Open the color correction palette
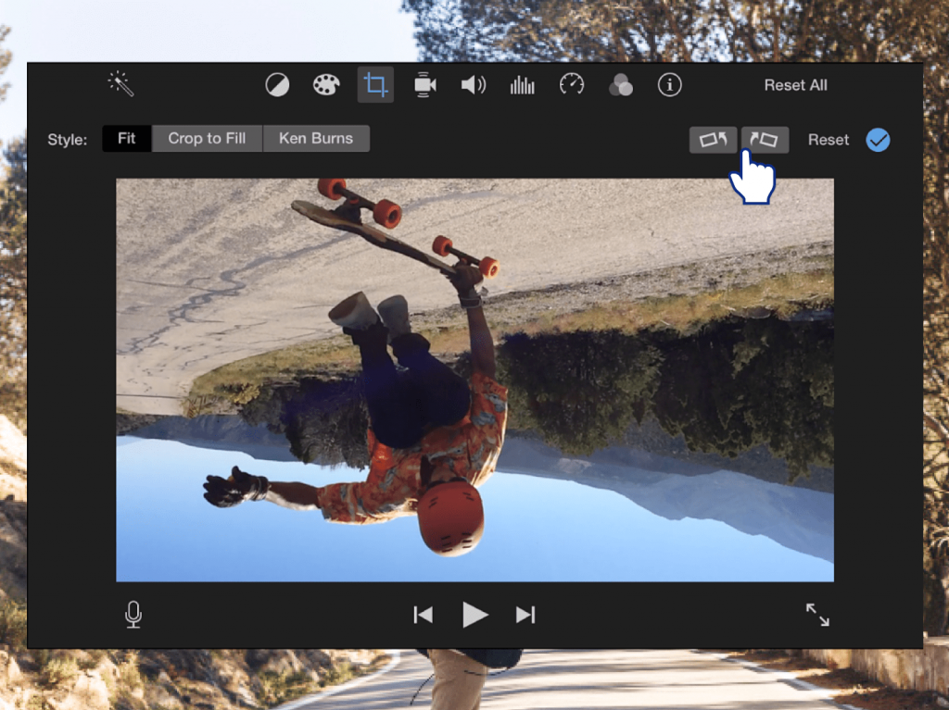Image resolution: width=949 pixels, height=710 pixels. pyautogui.click(x=326, y=85)
